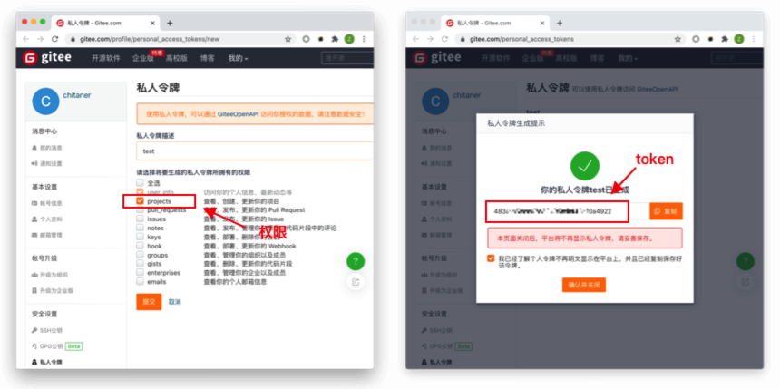Click address bar in right browser window
This screenshot has height=389, width=780.
[x=570, y=39]
